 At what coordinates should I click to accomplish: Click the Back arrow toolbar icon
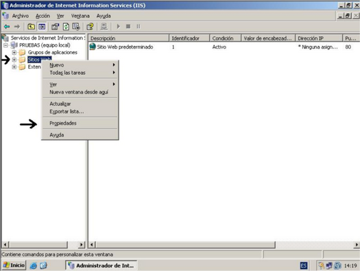pos(7,27)
